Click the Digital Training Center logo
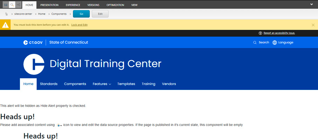Viewport: 318px width, 140px height. click(34, 64)
